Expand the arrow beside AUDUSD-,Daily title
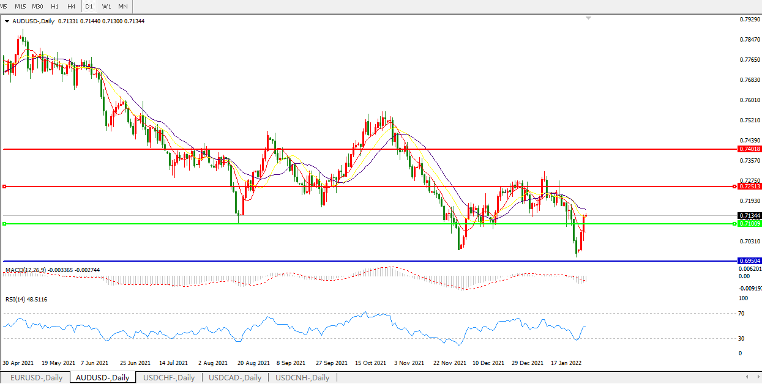Screen dimensions: 762x384 (x=6, y=21)
